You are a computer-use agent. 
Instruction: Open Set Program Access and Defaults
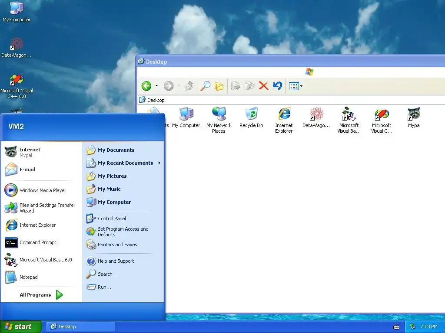tap(124, 232)
